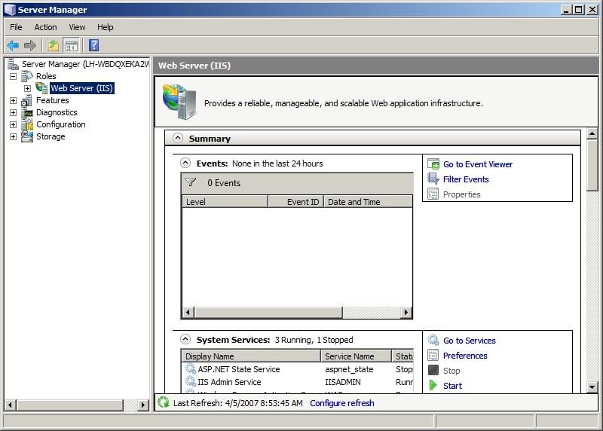Click the green refresh icon by Last Refresh
The height and width of the screenshot is (431, 603).
164,402
